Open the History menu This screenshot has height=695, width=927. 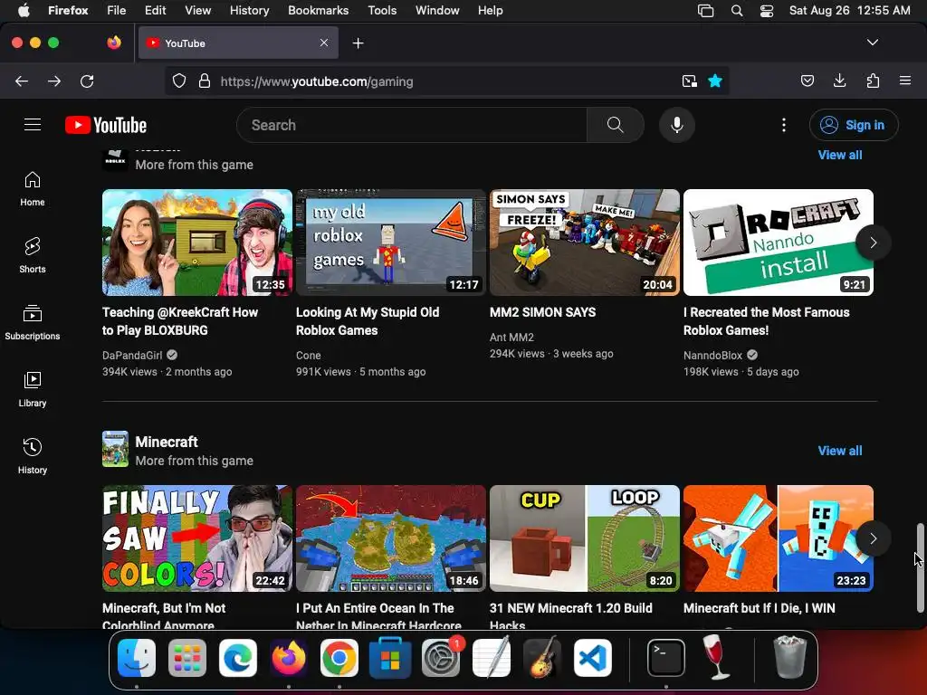point(249,10)
